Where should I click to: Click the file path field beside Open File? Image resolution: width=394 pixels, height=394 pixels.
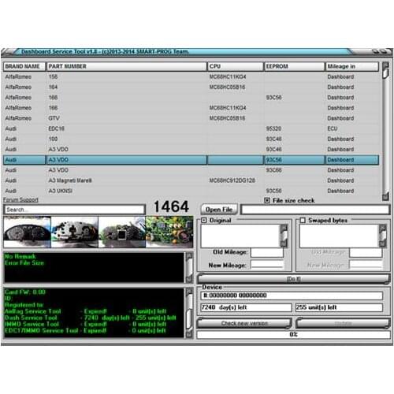pyautogui.click(x=315, y=210)
